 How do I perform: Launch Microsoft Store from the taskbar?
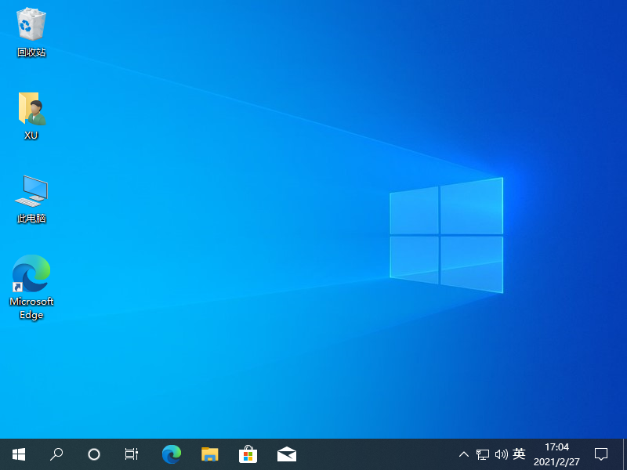(248, 454)
